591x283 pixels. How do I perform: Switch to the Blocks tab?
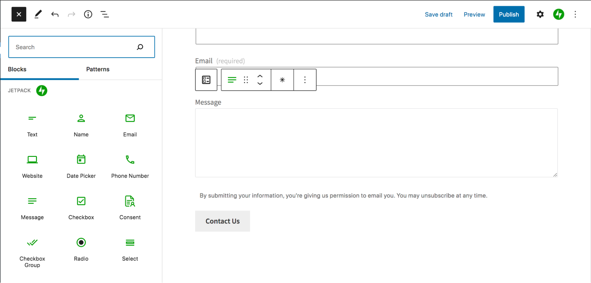(x=17, y=69)
